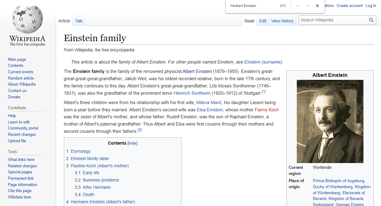The image size is (381, 206).
Task: Open Albert Einstein link in intro paragraph
Action: 197,71
